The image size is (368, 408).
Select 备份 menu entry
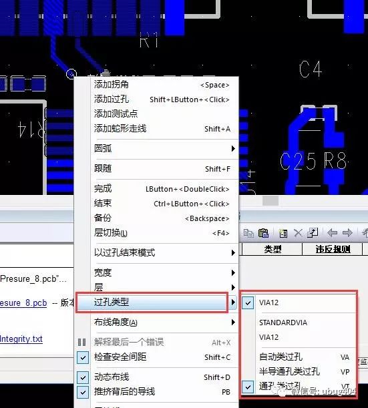click(x=164, y=218)
